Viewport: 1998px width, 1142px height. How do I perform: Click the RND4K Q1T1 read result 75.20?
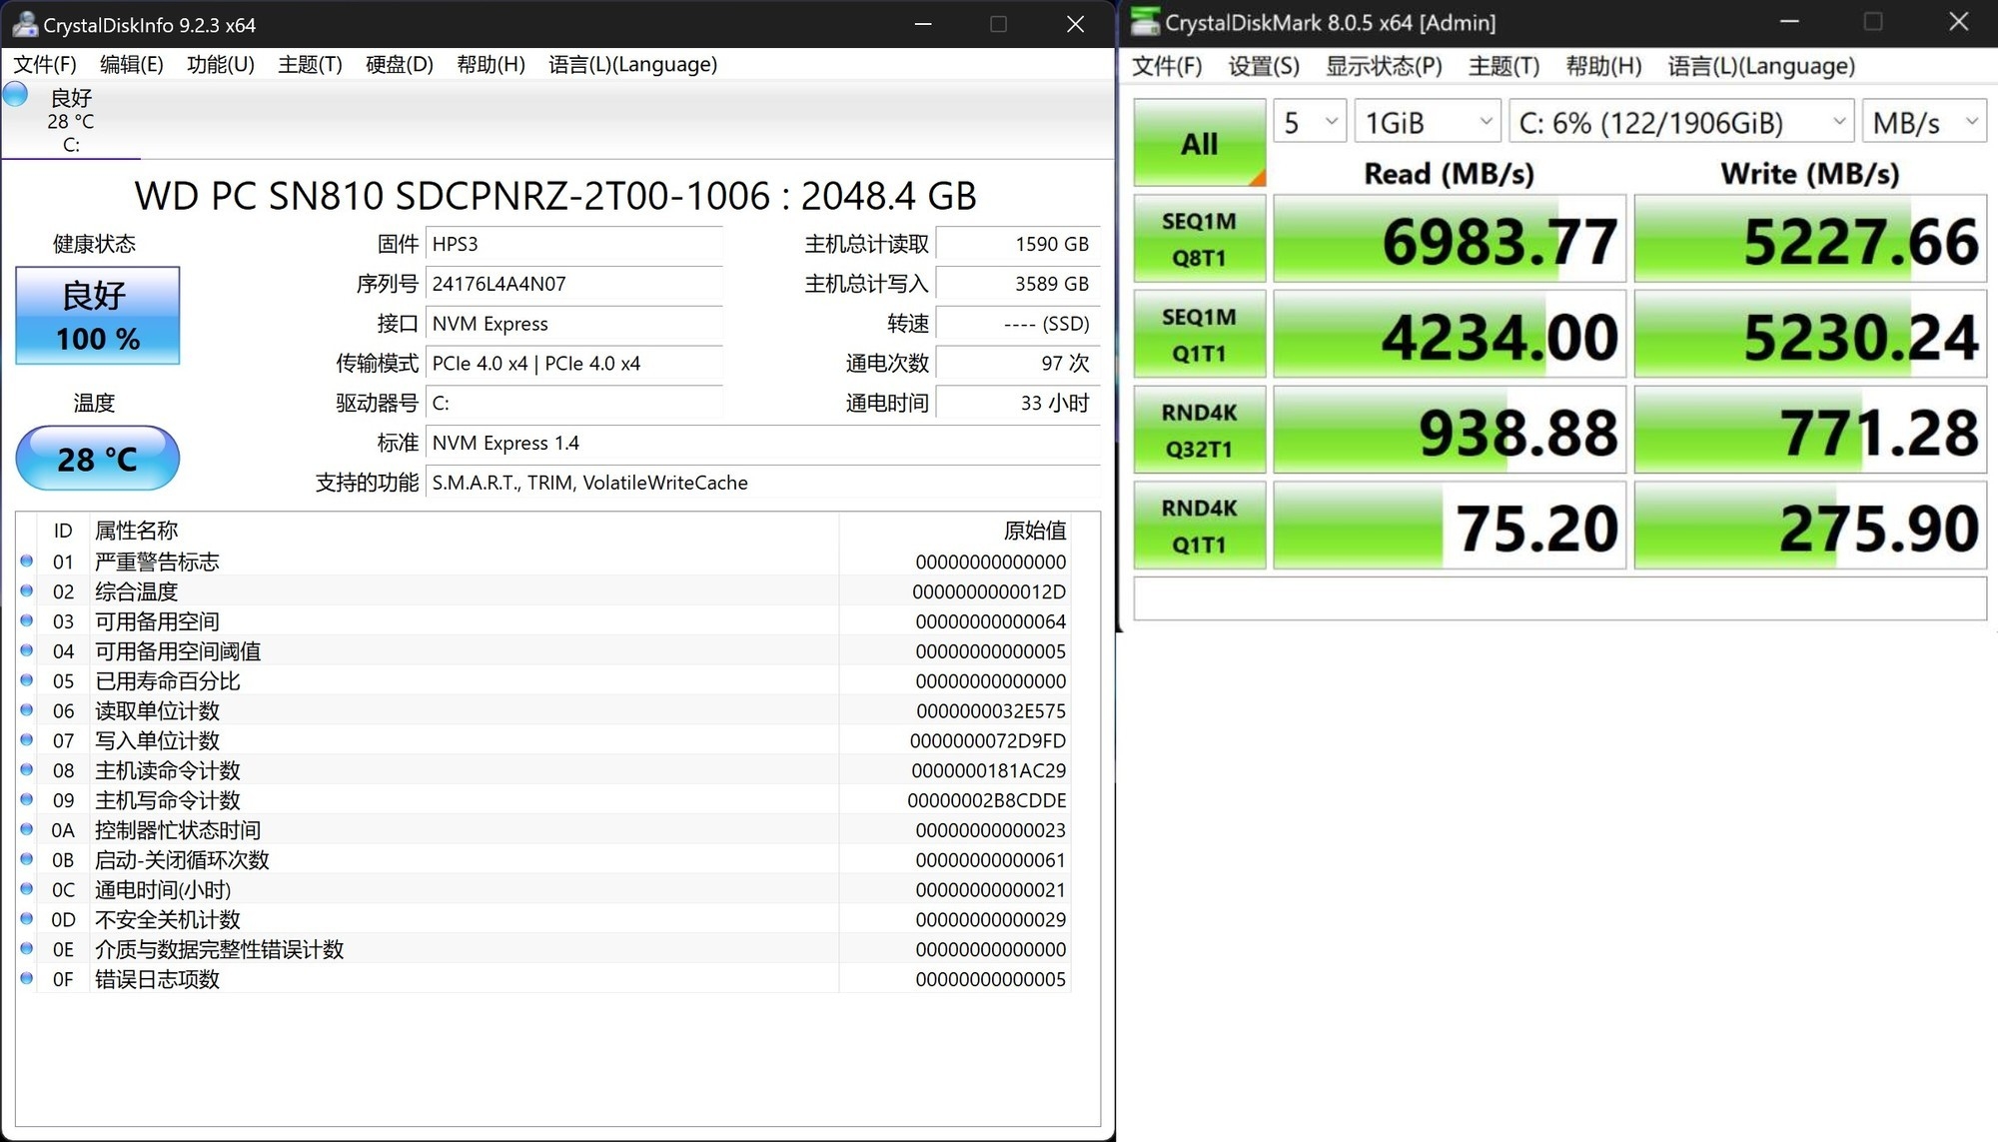pyautogui.click(x=1450, y=526)
